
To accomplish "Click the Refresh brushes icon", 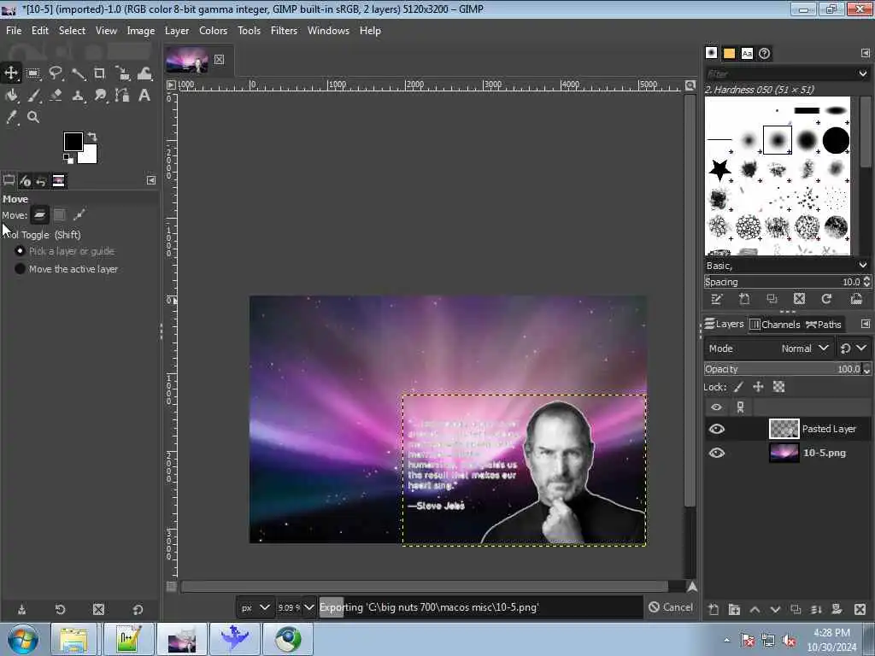I will [x=826, y=300].
